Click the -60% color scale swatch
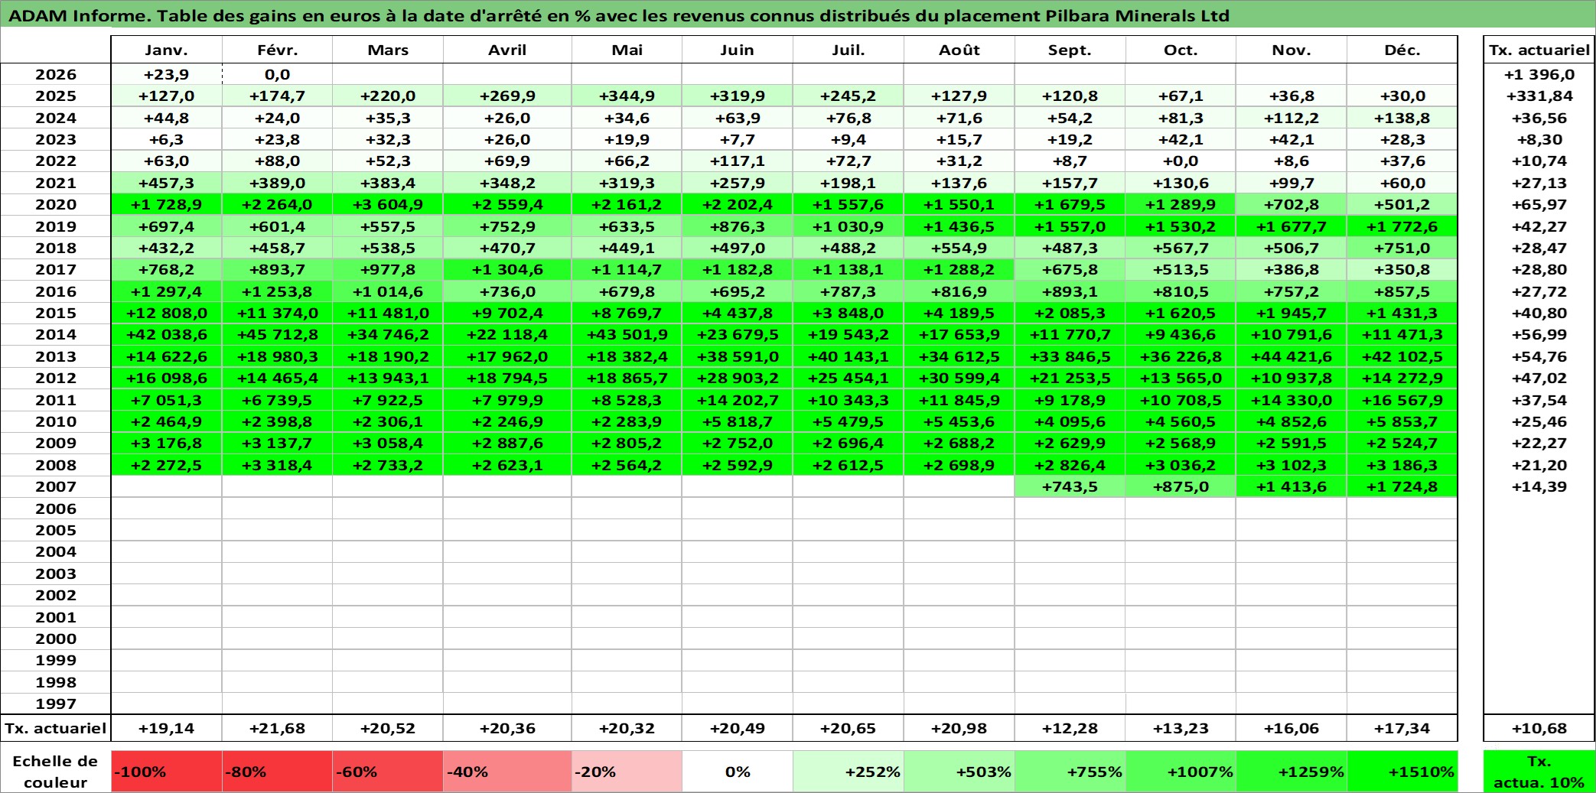Screen dimensions: 1596x793 click(x=388, y=772)
